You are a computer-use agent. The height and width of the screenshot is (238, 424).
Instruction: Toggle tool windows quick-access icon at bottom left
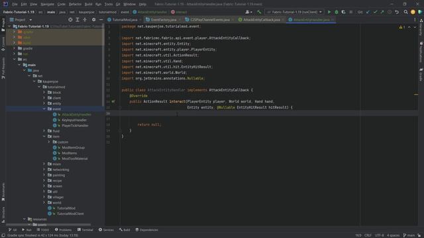coord(3,235)
